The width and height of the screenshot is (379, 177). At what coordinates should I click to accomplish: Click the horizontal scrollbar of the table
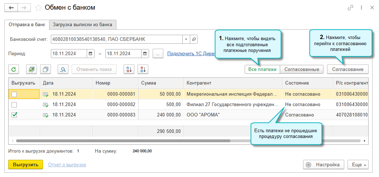click(123, 141)
